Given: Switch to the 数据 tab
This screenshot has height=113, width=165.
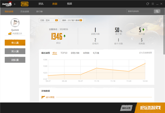Looking at the screenshot, I should [55, 4].
